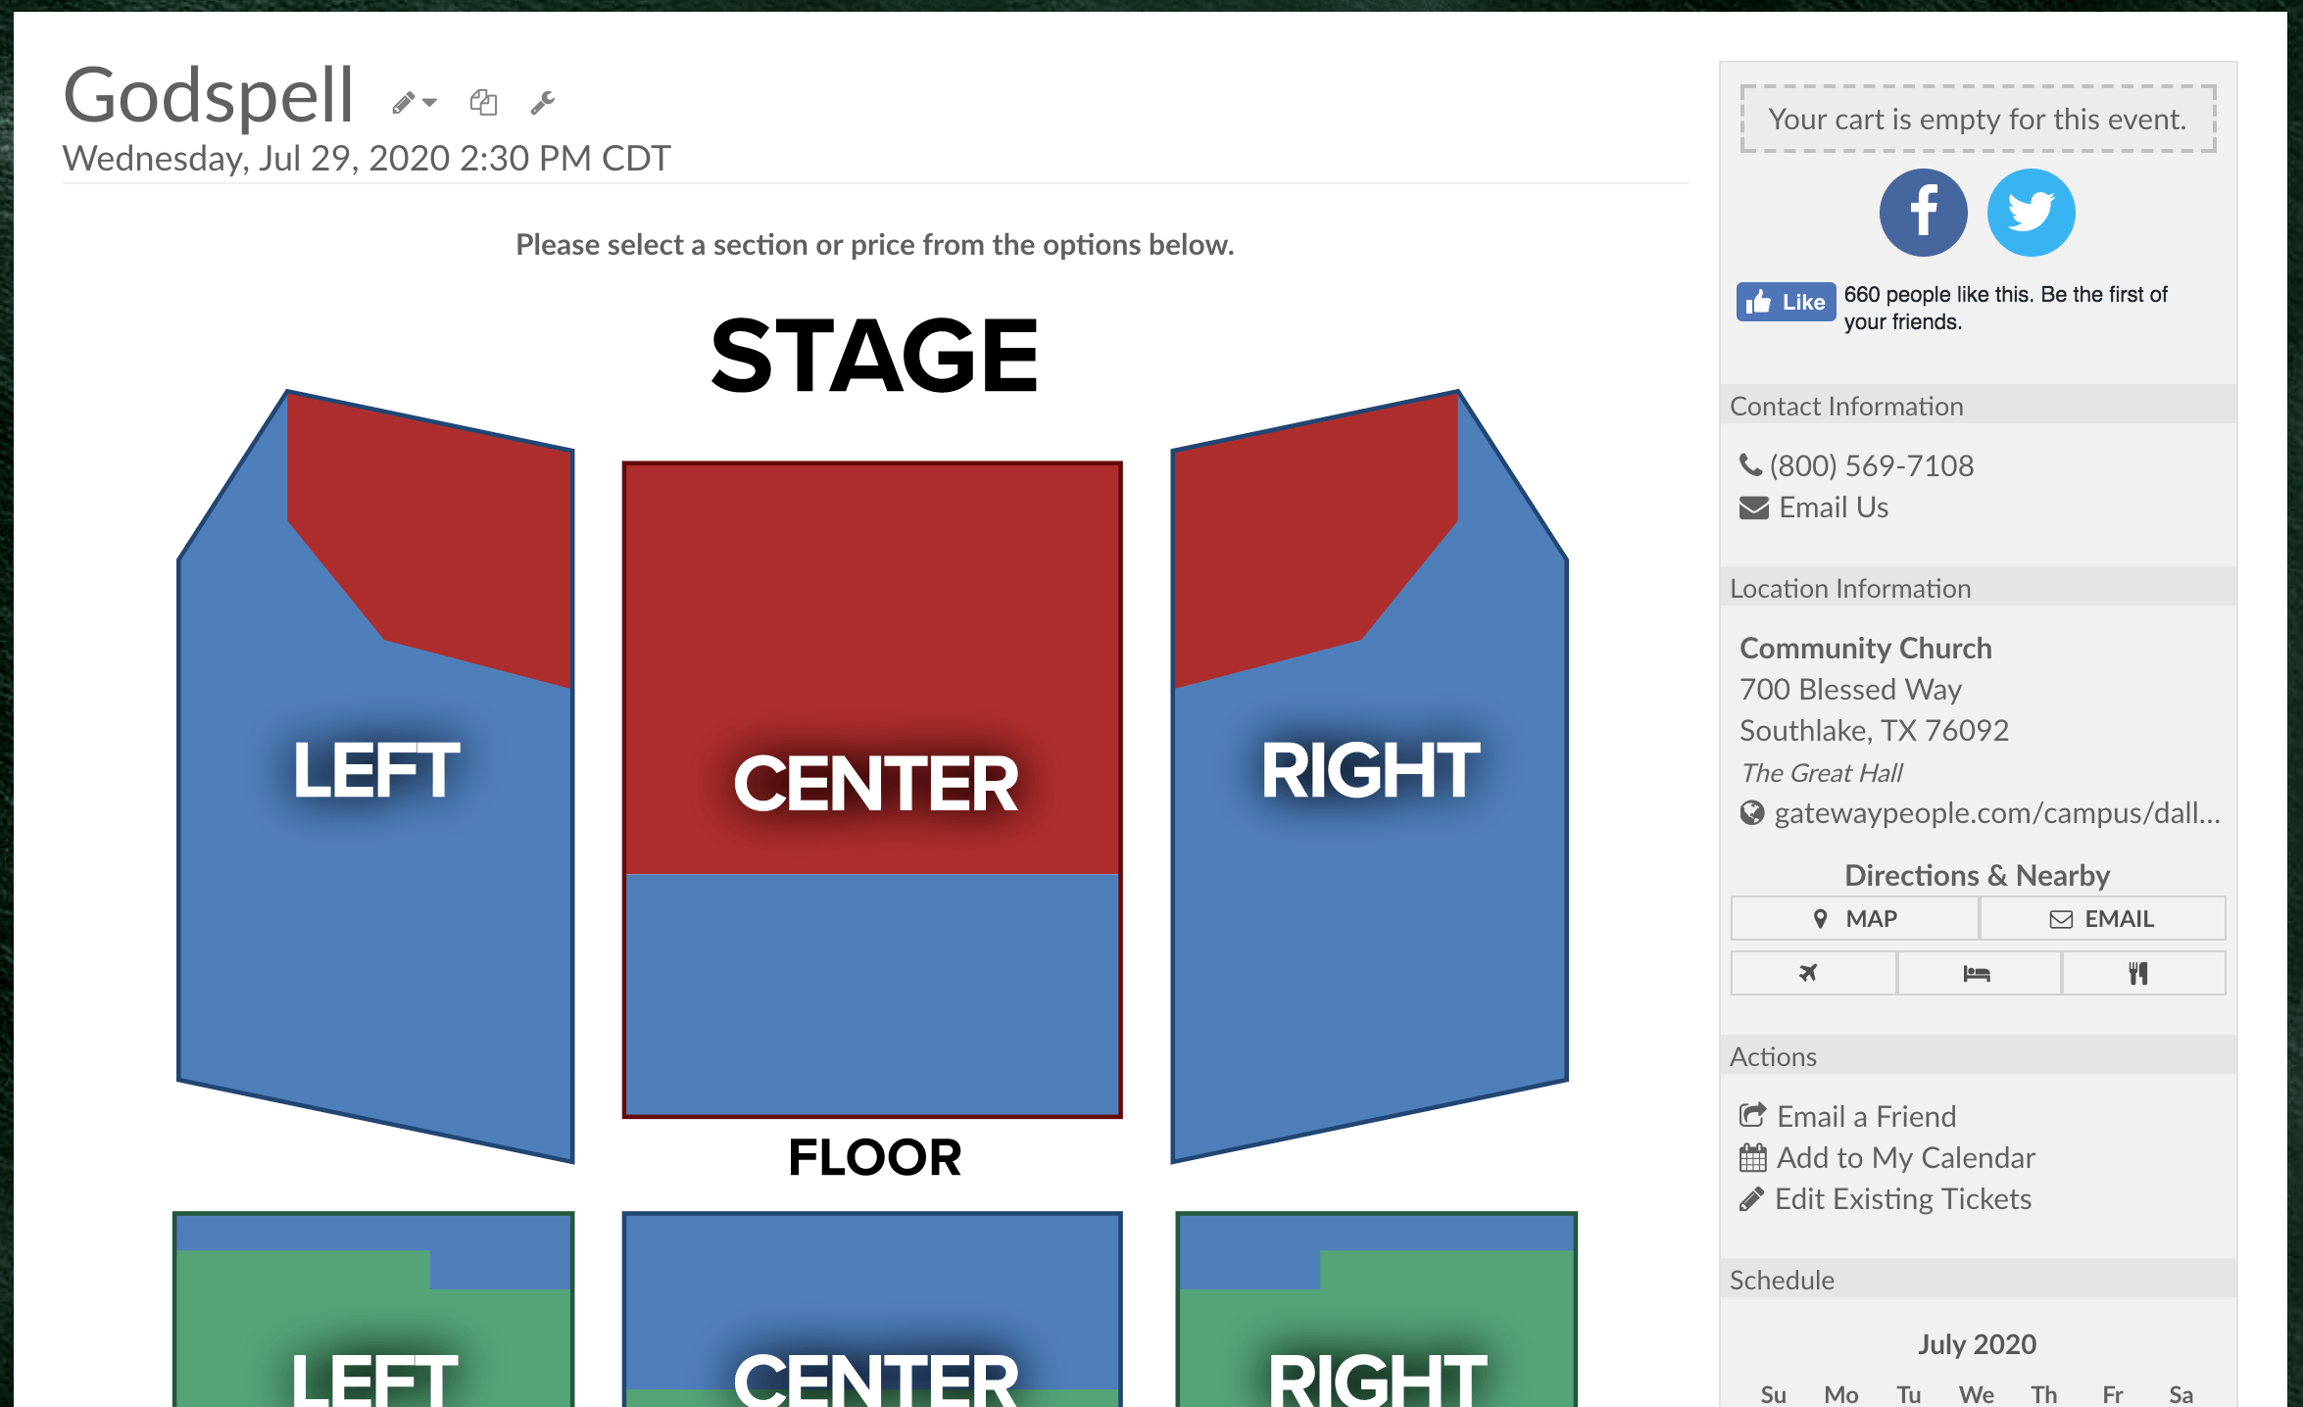The image size is (2303, 1407).
Task: Toggle the Facebook Like button
Action: 1786,302
